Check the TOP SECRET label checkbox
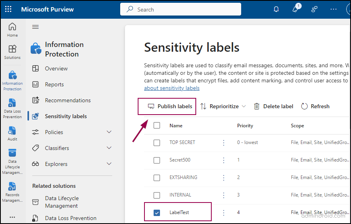 coord(157,142)
